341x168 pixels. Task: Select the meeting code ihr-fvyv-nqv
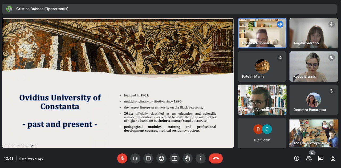pos(31,158)
